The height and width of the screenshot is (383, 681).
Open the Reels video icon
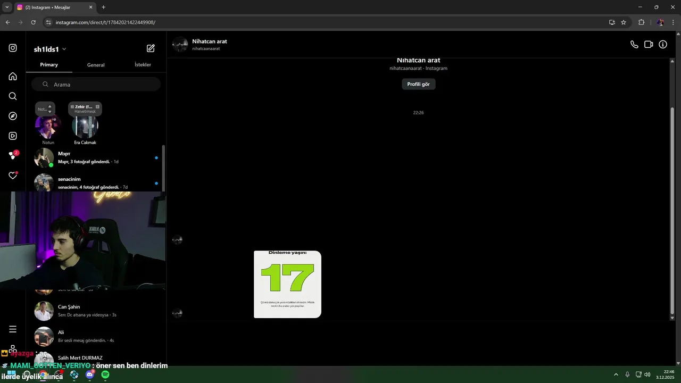pyautogui.click(x=13, y=136)
